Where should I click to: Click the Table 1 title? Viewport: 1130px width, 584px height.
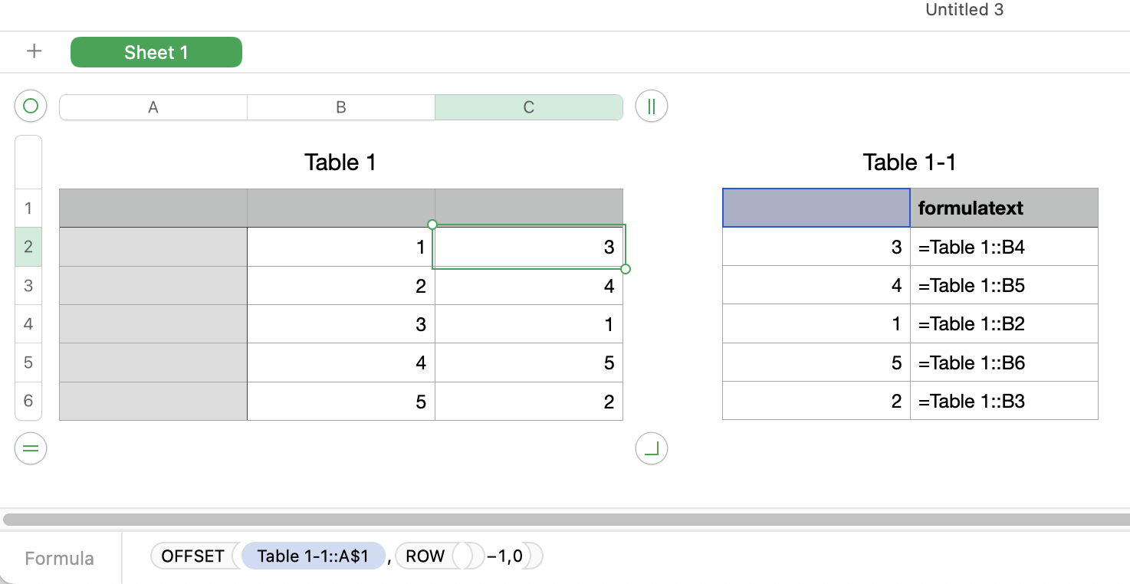[x=340, y=162]
